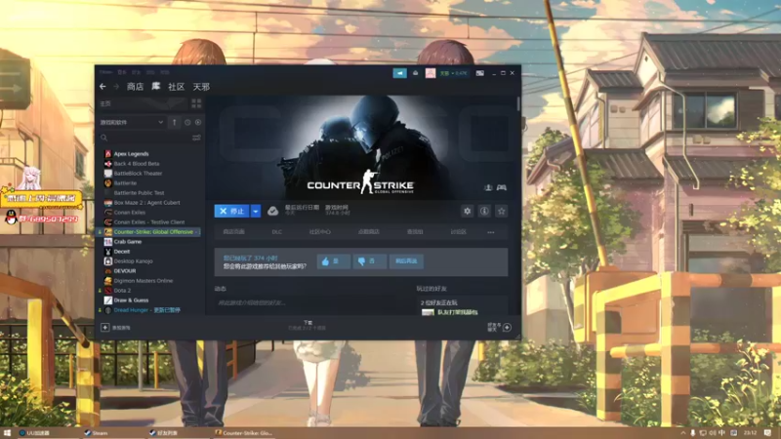Viewport: 781px width, 439px height.
Task: Open the 天邪 profile tab
Action: [201, 87]
